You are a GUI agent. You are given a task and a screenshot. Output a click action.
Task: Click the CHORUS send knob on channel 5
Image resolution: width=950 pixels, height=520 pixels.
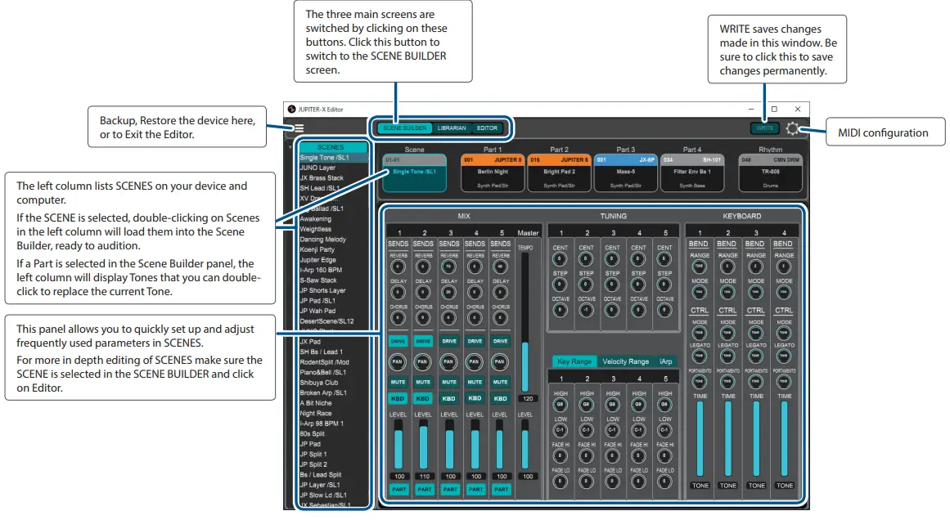point(500,316)
